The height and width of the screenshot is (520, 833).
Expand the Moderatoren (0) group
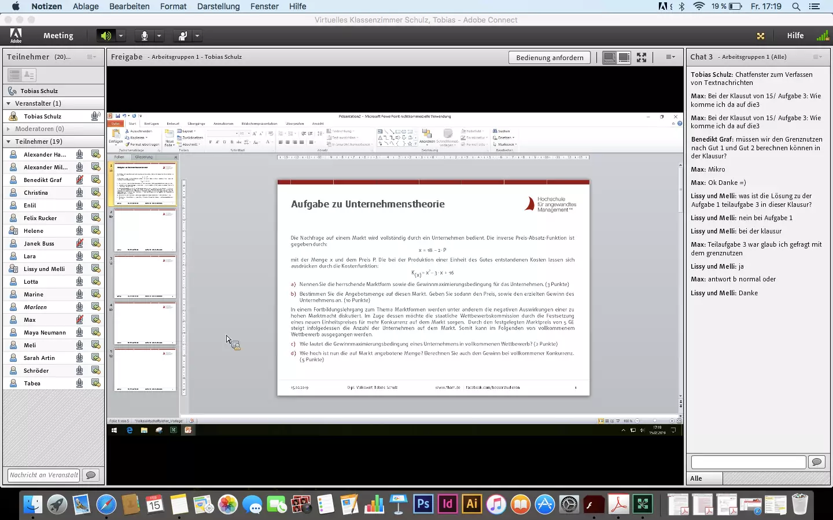point(9,129)
